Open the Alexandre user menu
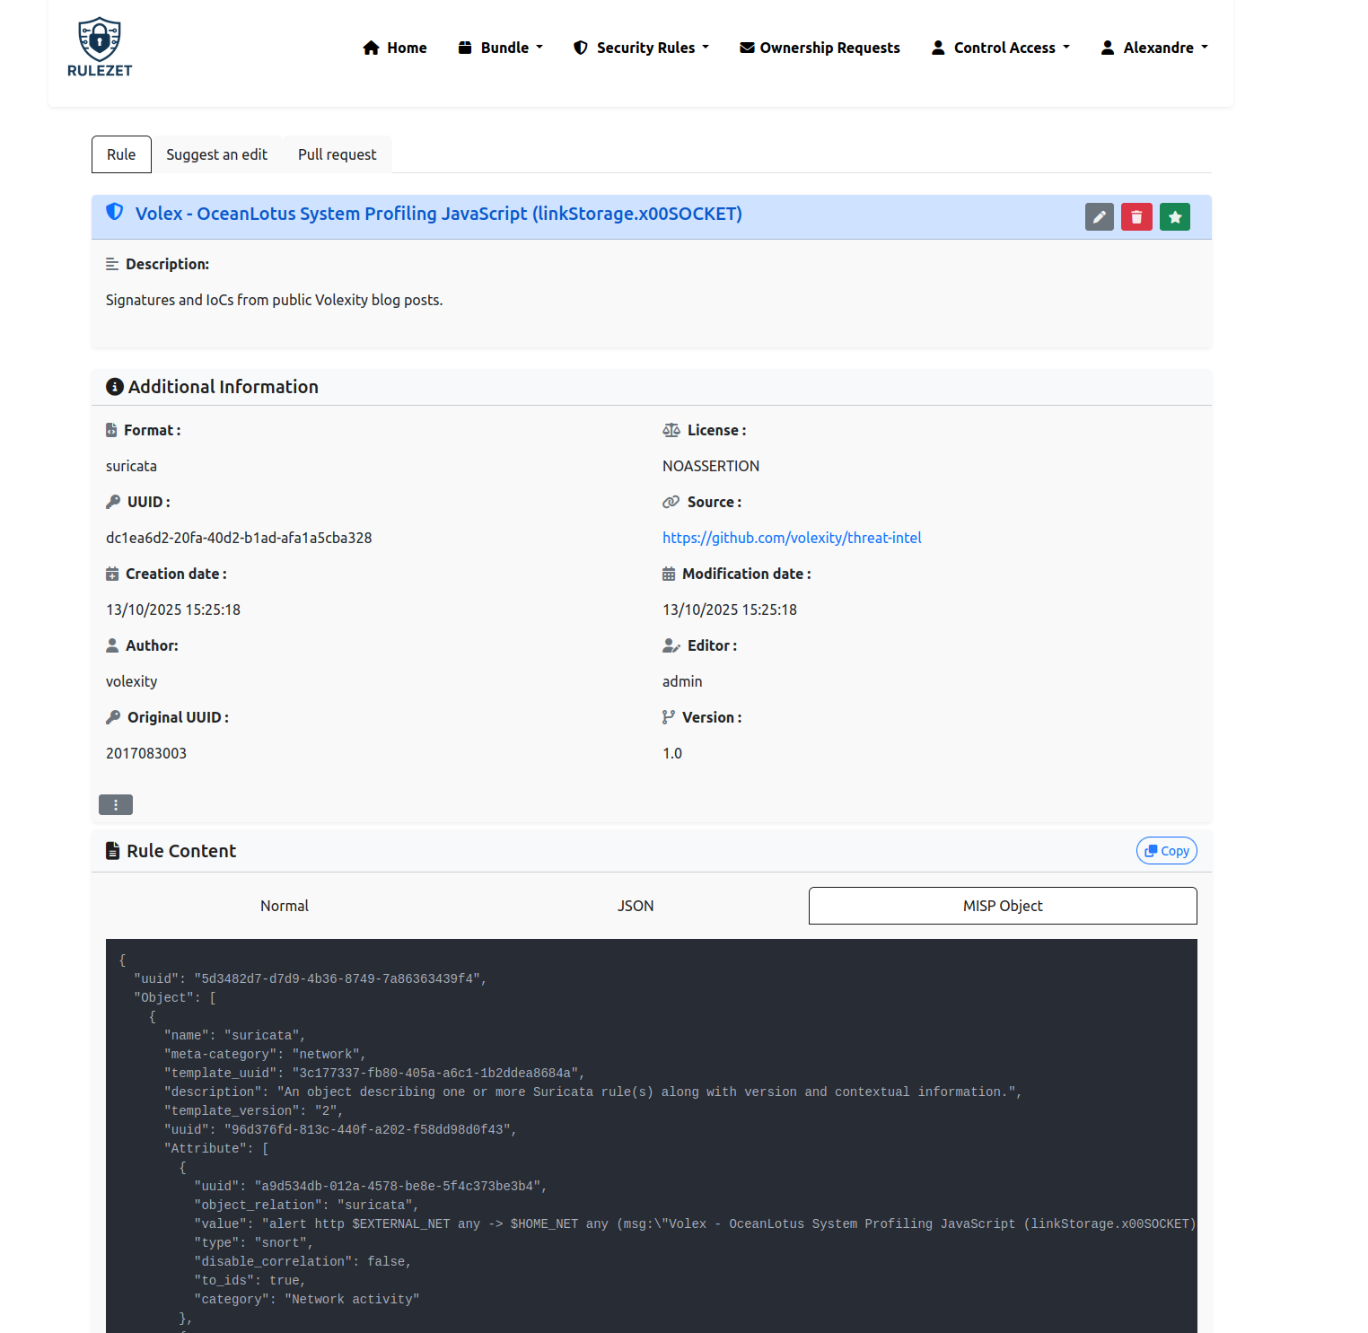Screen dimensions: 1368x1333 coord(1155,48)
